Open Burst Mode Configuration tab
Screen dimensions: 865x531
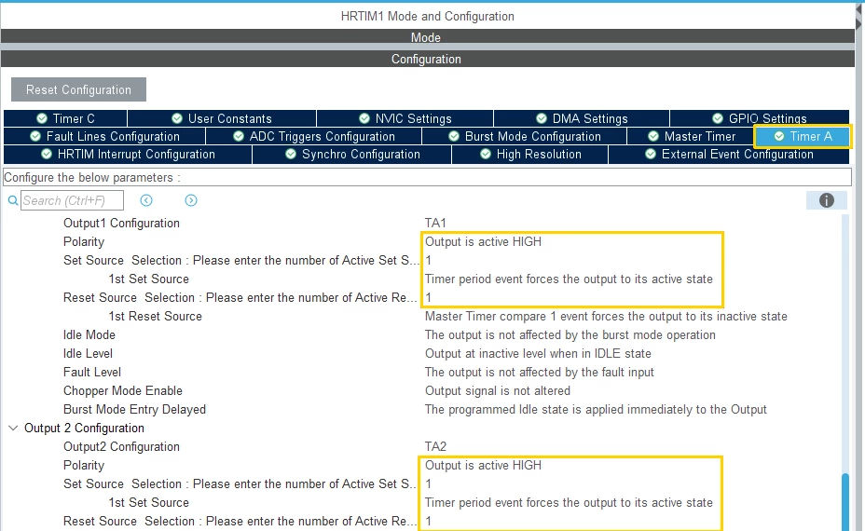pyautogui.click(x=525, y=136)
